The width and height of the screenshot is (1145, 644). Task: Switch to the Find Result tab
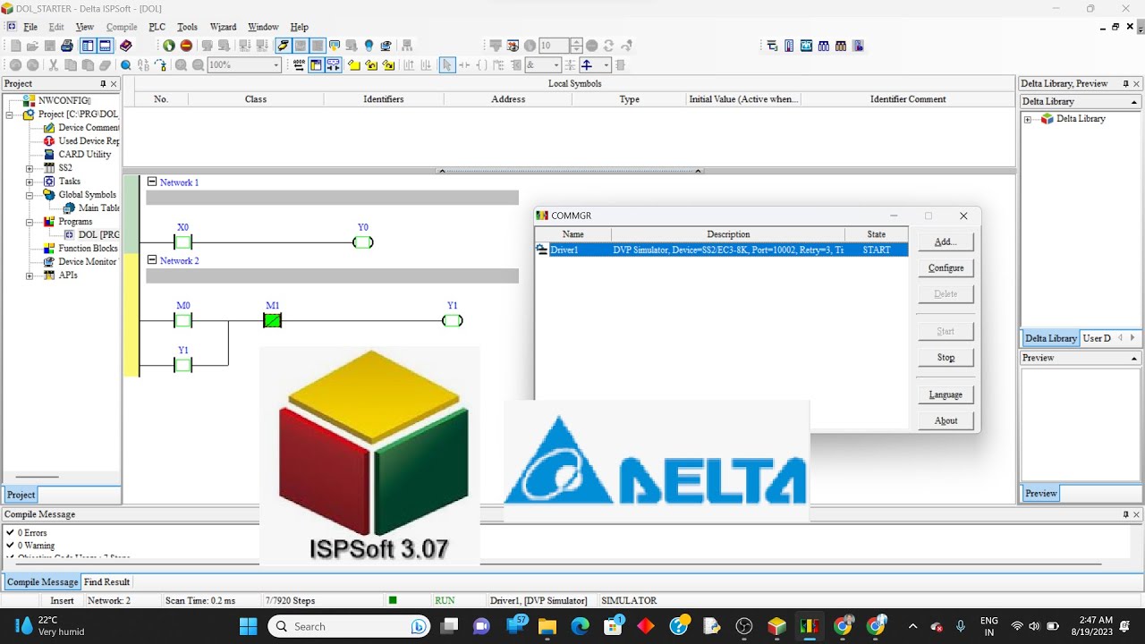[x=106, y=582]
